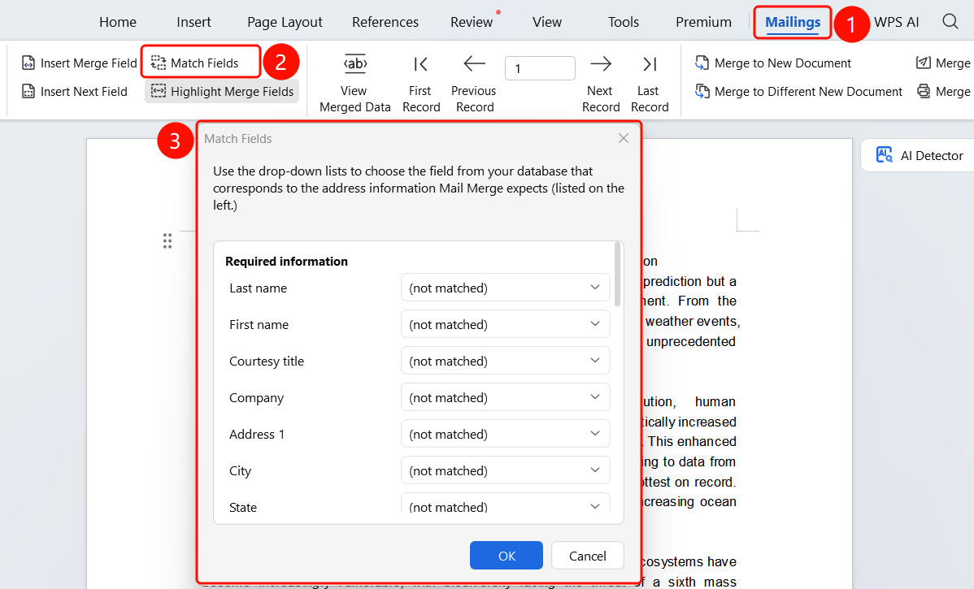Screen dimensions: 974x589
Task: Close the Match Fields dialog
Action: coord(624,138)
